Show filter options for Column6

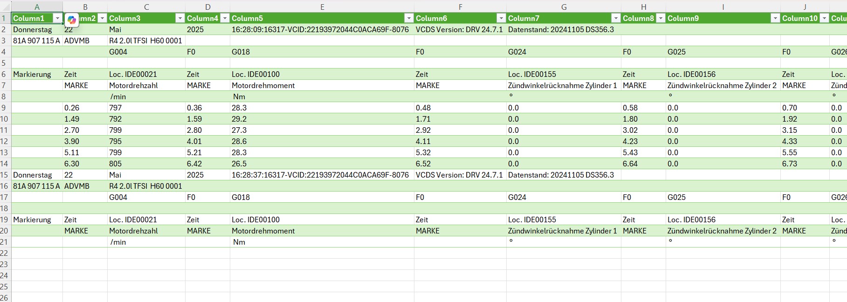tap(501, 18)
